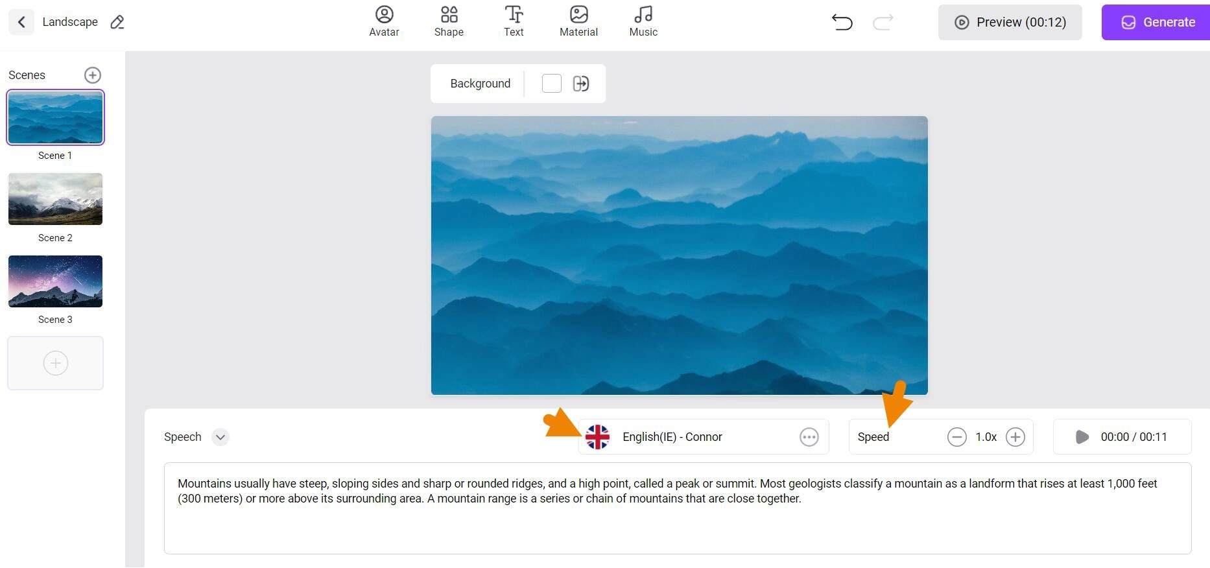Add a new scene with plus icon beside Scenes
Image resolution: width=1210 pixels, height=568 pixels.
click(x=93, y=75)
